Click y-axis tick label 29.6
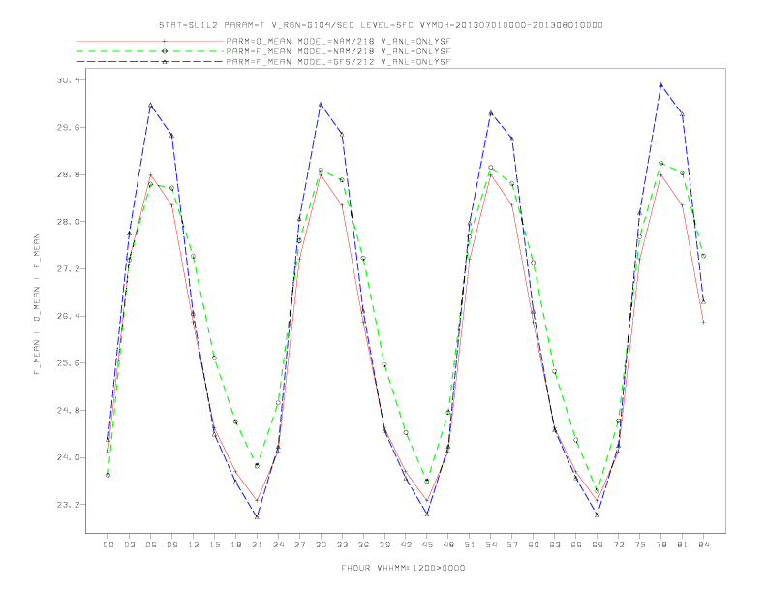767x593 pixels. tap(71, 127)
